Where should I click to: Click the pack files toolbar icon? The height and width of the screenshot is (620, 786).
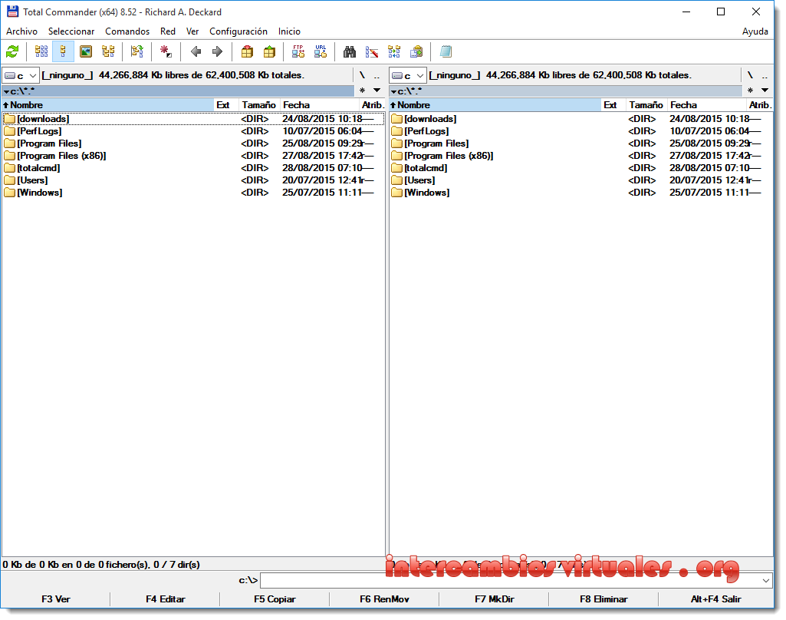point(247,51)
